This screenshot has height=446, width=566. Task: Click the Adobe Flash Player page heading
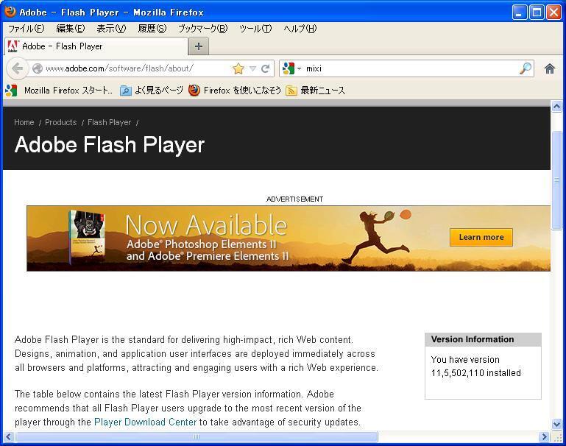coord(110,145)
